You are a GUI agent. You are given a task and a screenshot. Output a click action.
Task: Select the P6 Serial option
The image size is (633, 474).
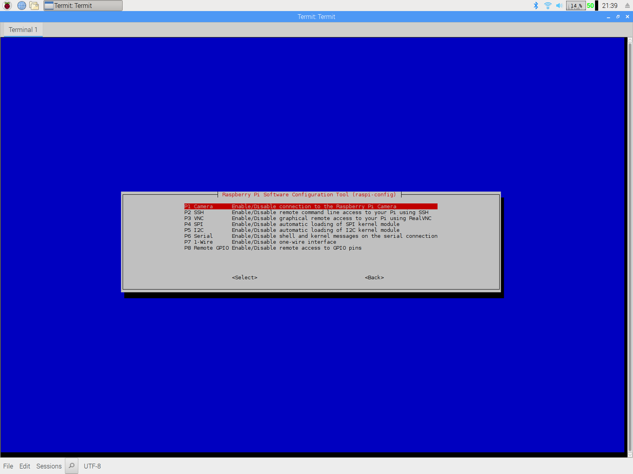[x=311, y=236]
